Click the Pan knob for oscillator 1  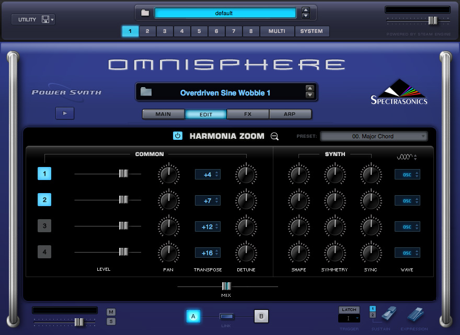(x=169, y=174)
